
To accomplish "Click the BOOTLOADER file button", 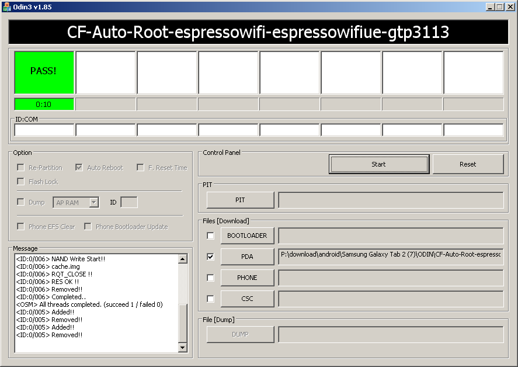I will tap(247, 236).
